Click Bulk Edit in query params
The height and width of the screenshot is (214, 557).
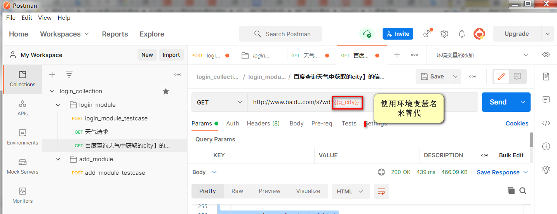511,155
